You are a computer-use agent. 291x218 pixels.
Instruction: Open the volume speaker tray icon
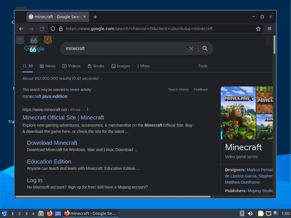250,213
